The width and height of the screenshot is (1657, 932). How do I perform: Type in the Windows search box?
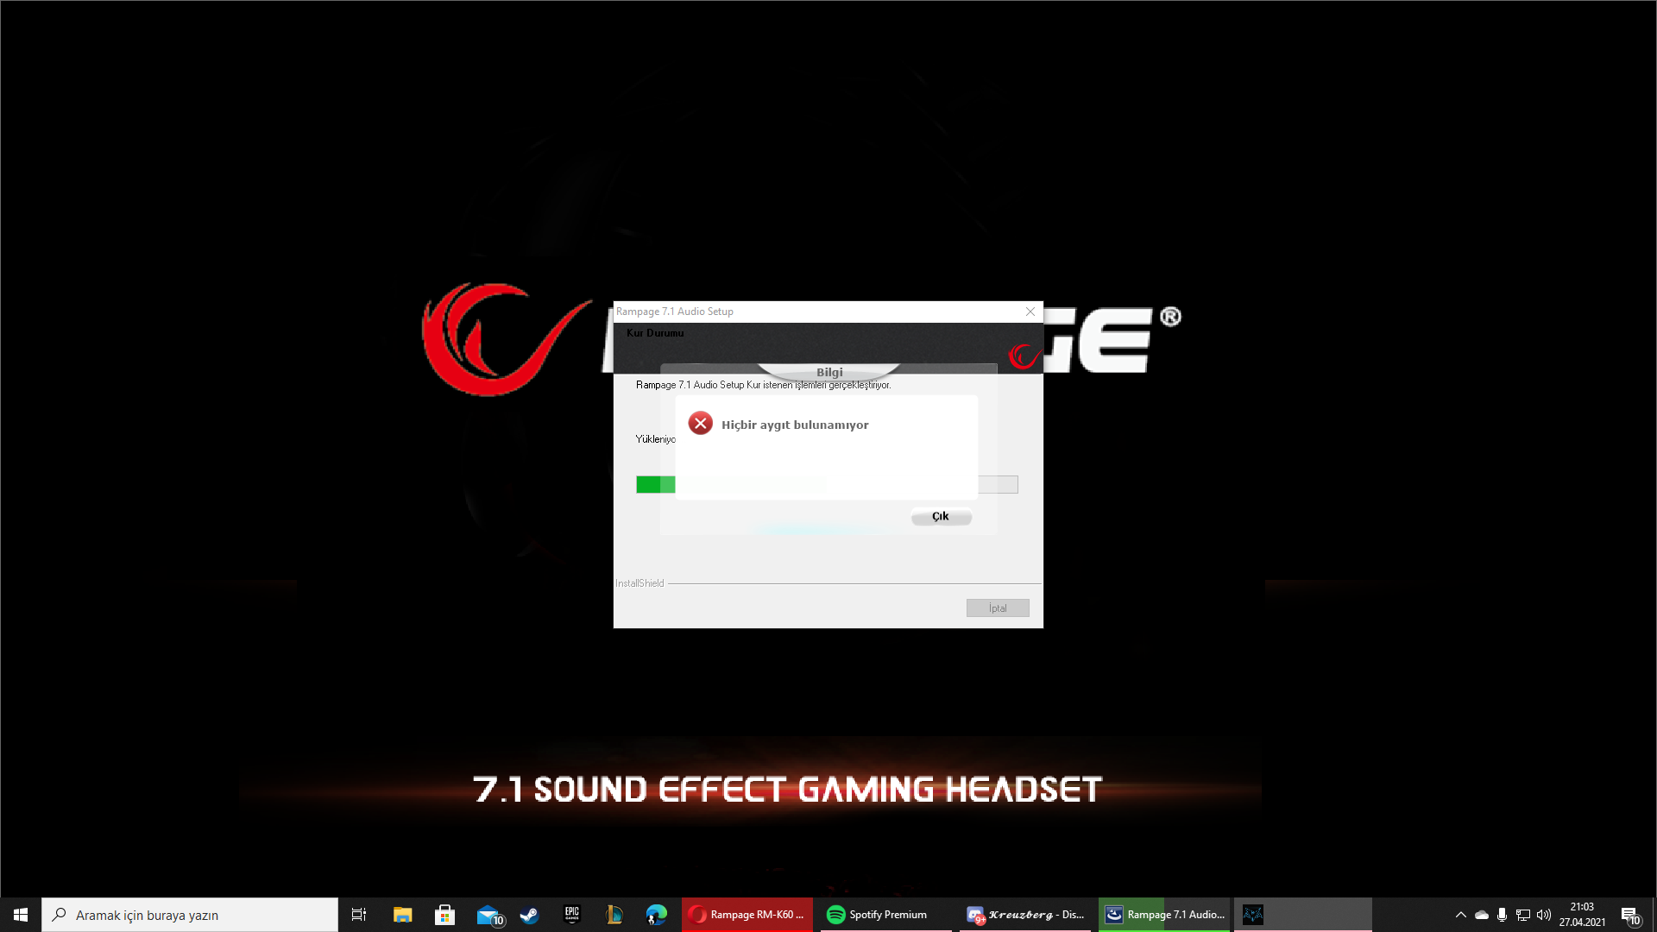(x=190, y=915)
